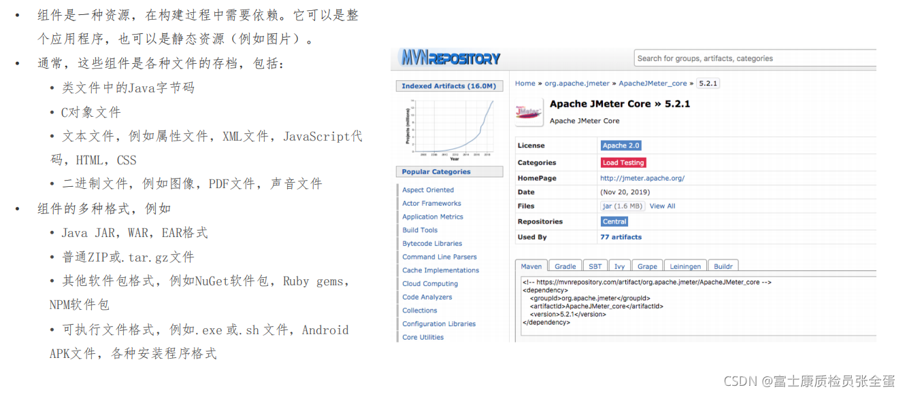The height and width of the screenshot is (394, 905).
Task: Open the Actor Frameworks category
Action: 431,203
